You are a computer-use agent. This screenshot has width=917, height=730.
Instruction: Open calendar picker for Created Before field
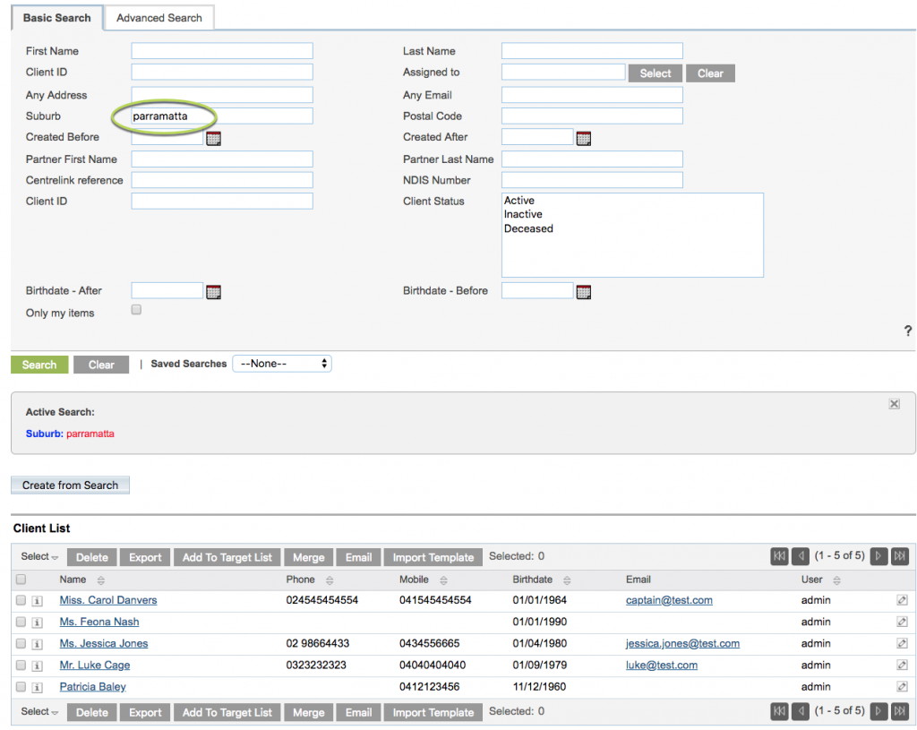(x=213, y=137)
